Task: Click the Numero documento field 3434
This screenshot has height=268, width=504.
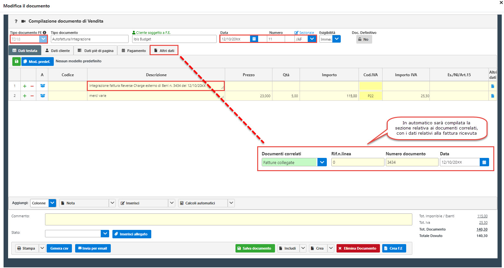Action: (x=412, y=162)
